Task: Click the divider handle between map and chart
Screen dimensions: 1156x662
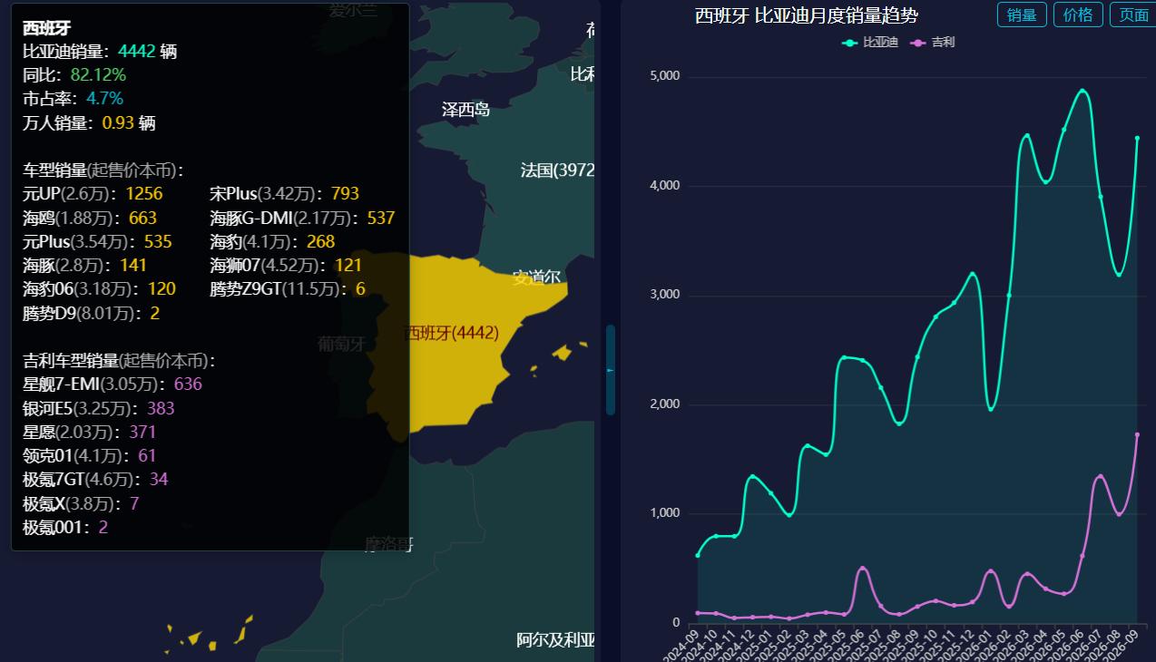Action: coord(610,370)
